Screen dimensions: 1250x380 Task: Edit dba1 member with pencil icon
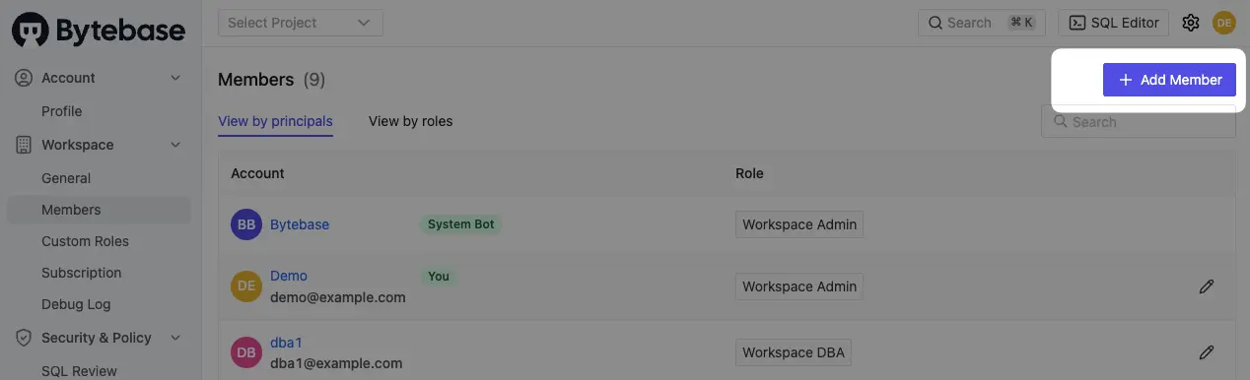tap(1206, 351)
